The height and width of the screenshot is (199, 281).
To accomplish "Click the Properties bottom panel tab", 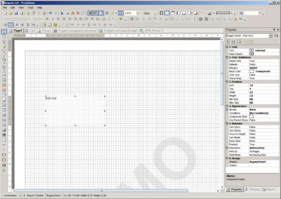I will pos(235,190).
